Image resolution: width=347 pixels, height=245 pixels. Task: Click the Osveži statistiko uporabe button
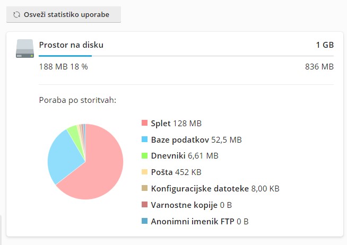tap(64, 14)
